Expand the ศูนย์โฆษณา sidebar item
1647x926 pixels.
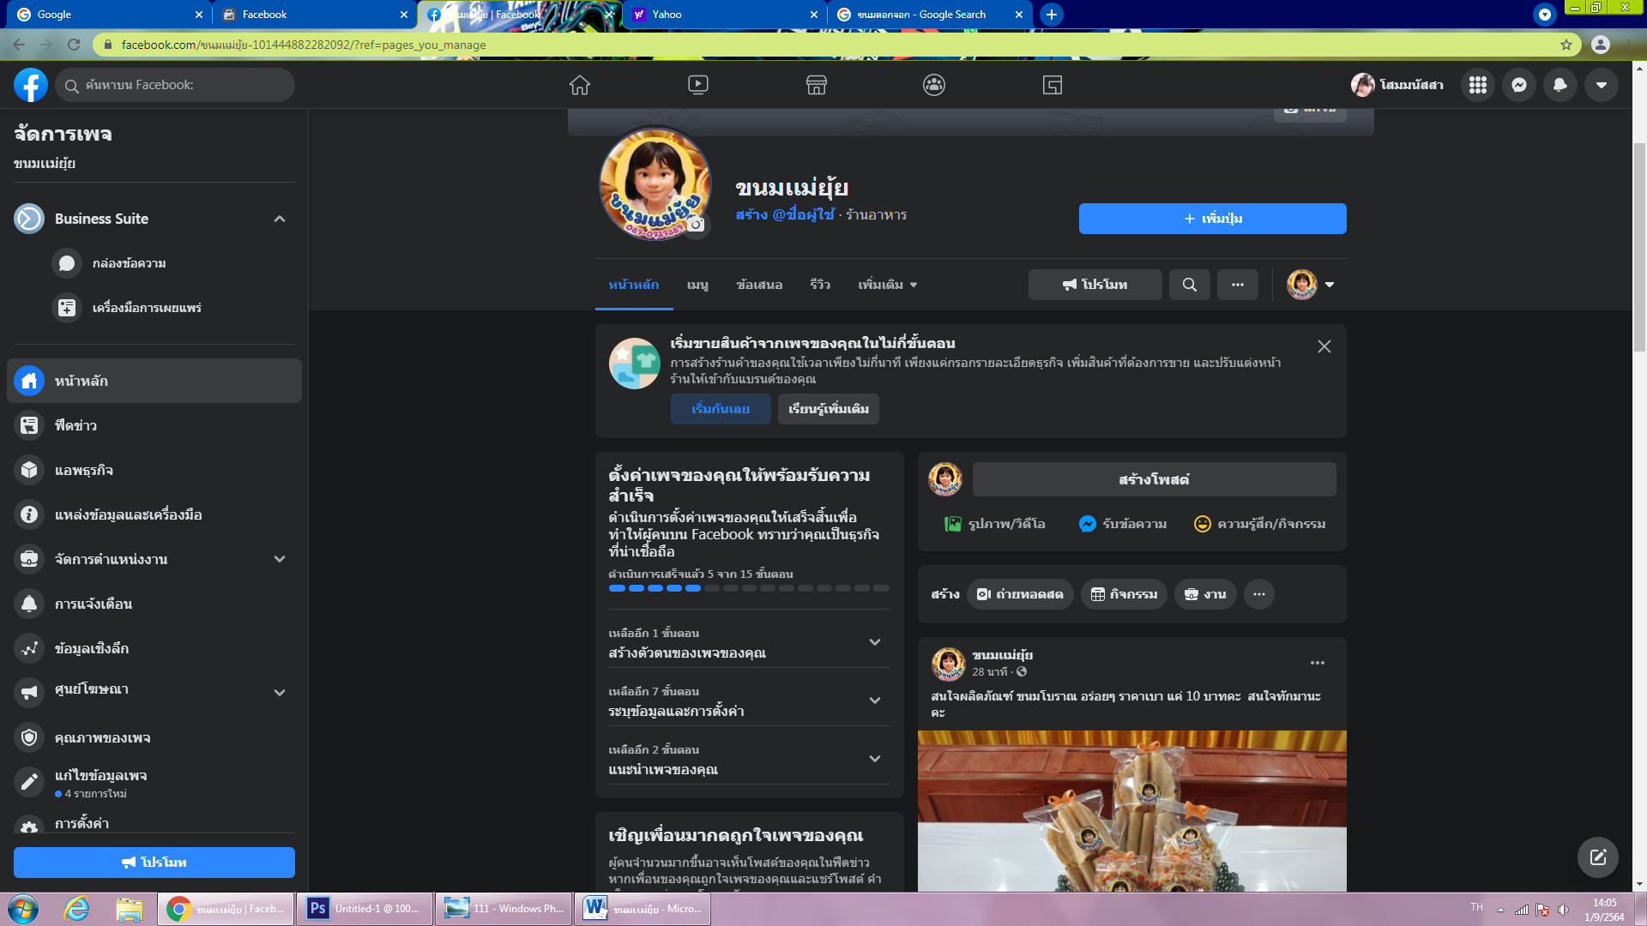[x=280, y=692]
